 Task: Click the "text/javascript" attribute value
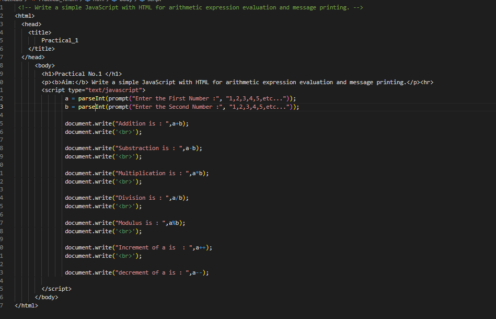(113, 90)
